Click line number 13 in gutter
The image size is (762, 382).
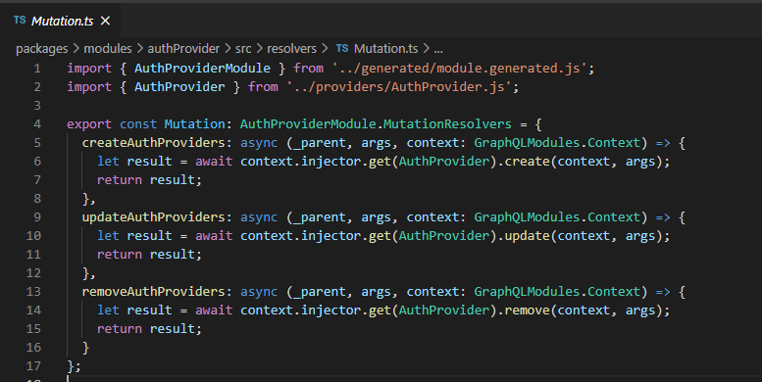pos(33,292)
